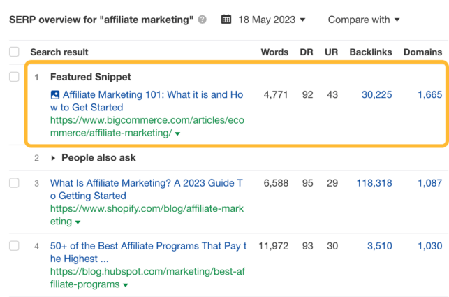Click the help question mark icon
This screenshot has width=449, height=297.
[203, 20]
